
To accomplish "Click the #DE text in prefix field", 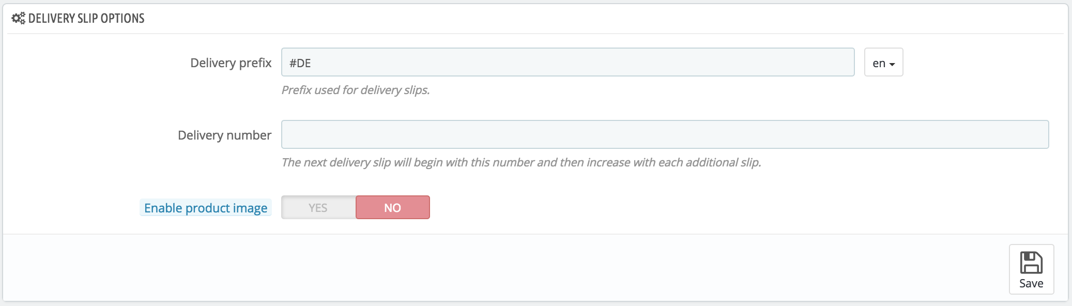I will pyautogui.click(x=300, y=63).
